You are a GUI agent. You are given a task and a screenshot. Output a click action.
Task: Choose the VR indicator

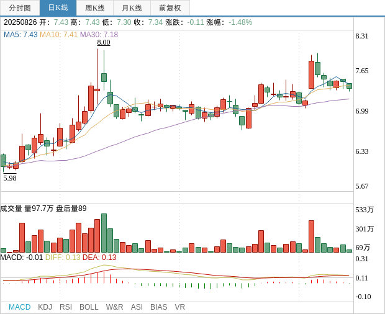click(179, 307)
